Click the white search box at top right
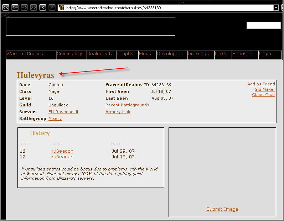 (x=264, y=25)
